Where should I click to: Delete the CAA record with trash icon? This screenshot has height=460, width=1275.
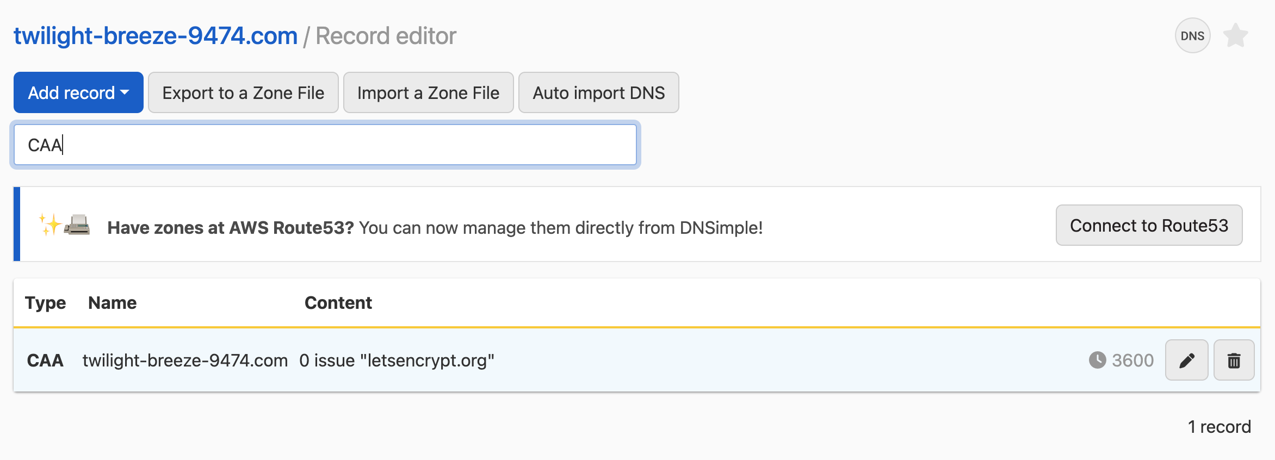pyautogui.click(x=1234, y=360)
